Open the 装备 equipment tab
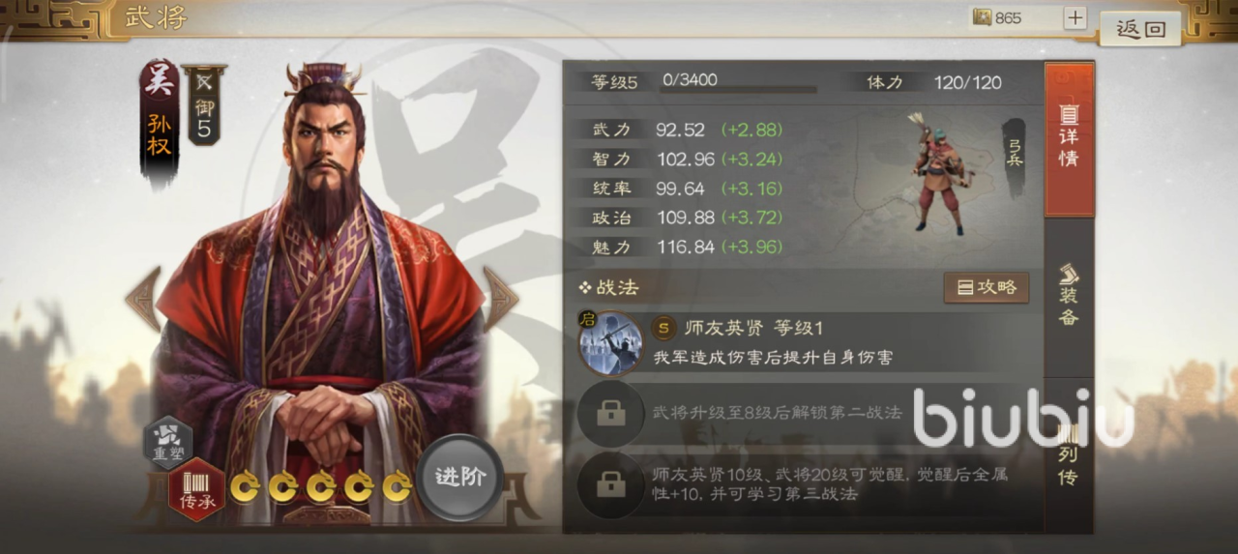Image resolution: width=1238 pixels, height=554 pixels. tap(1069, 295)
